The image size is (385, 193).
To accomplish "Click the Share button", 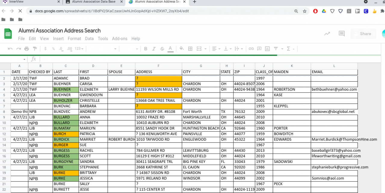I will point(363,34).
